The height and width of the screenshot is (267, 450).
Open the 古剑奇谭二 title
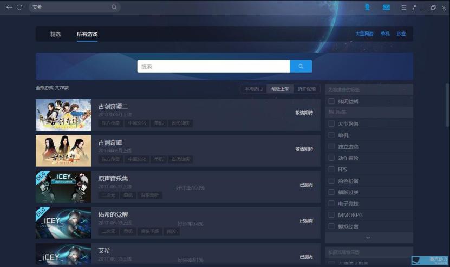pos(113,107)
